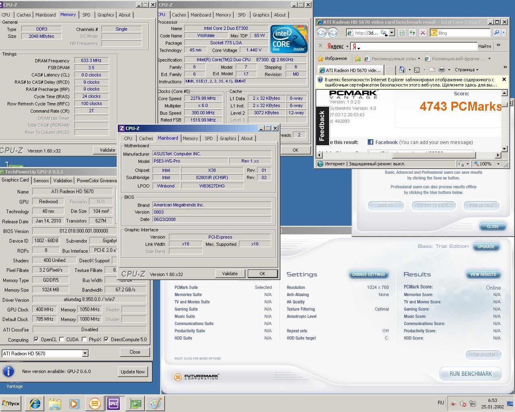Click the IE print icon
The height and width of the screenshot is (412, 515).
[x=442, y=70]
